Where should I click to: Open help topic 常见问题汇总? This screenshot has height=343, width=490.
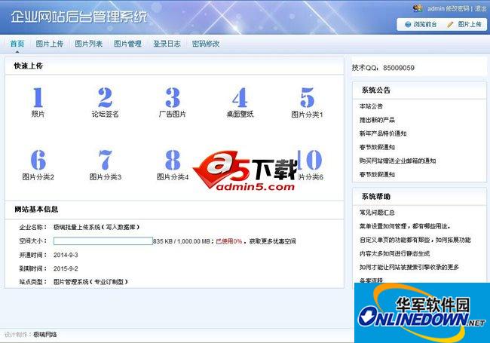pos(377,213)
